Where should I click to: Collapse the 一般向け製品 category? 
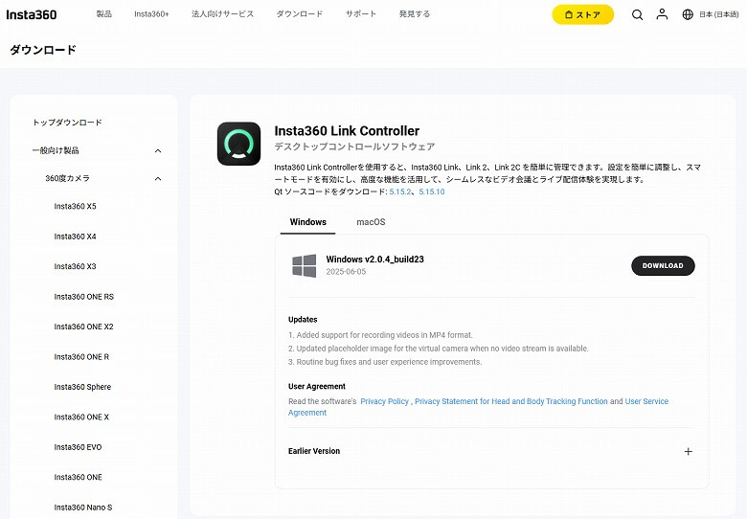158,150
